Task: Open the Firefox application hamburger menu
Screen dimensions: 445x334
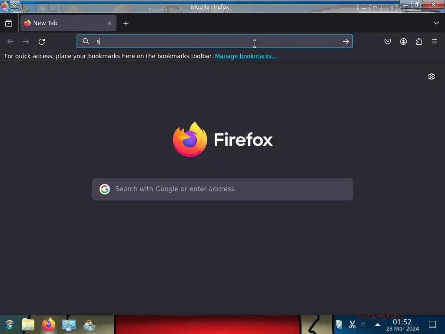Action: (435, 41)
